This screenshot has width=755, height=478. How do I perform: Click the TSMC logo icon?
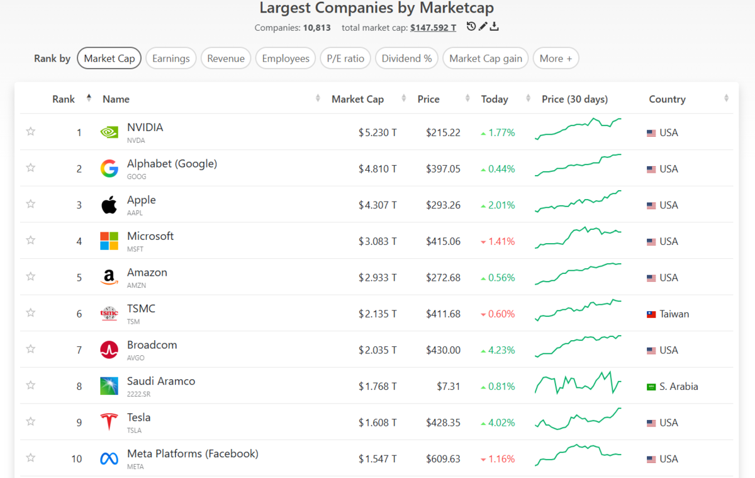click(109, 314)
